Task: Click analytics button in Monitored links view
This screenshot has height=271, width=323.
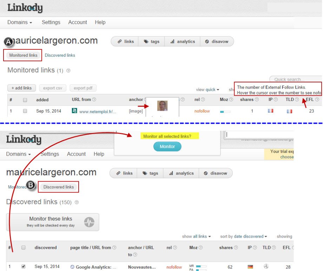Action: tap(182, 41)
